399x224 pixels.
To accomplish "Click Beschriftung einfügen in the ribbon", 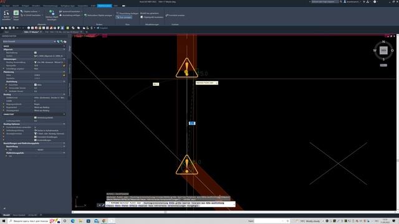I will [x=70, y=15].
